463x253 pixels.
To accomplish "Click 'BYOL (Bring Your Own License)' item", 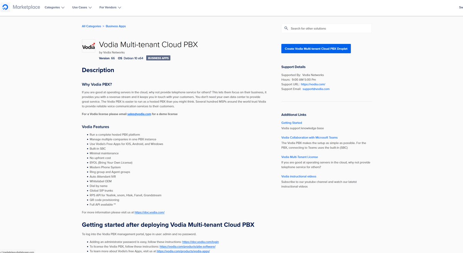I will point(111,163).
